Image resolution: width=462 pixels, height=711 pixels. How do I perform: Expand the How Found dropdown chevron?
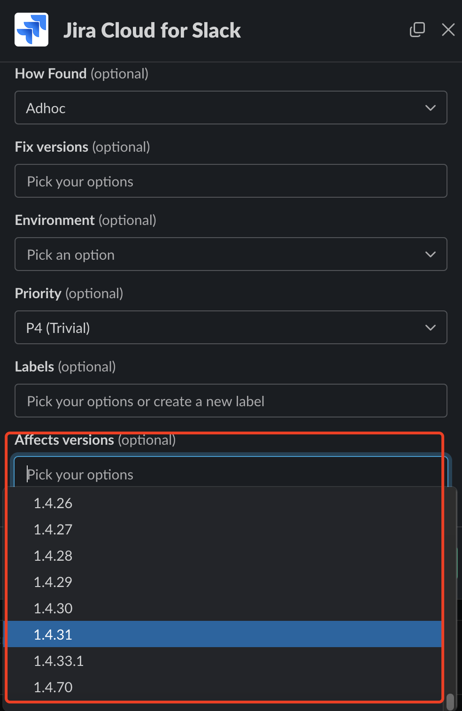tap(430, 108)
